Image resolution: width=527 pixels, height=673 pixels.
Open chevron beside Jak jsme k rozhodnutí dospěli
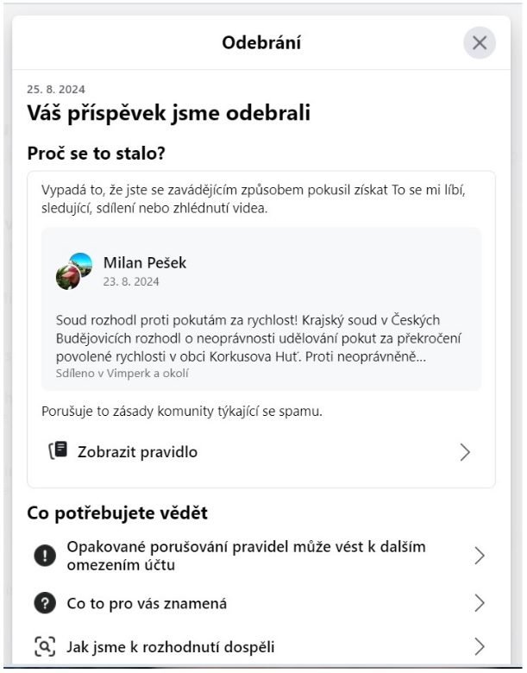click(480, 646)
